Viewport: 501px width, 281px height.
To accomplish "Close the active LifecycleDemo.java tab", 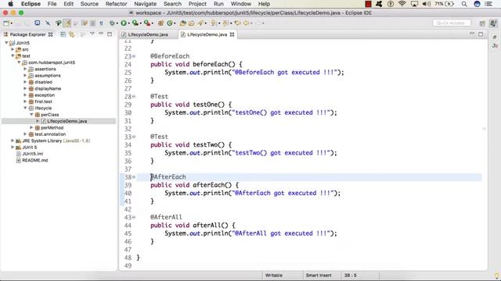I will click(x=232, y=34).
